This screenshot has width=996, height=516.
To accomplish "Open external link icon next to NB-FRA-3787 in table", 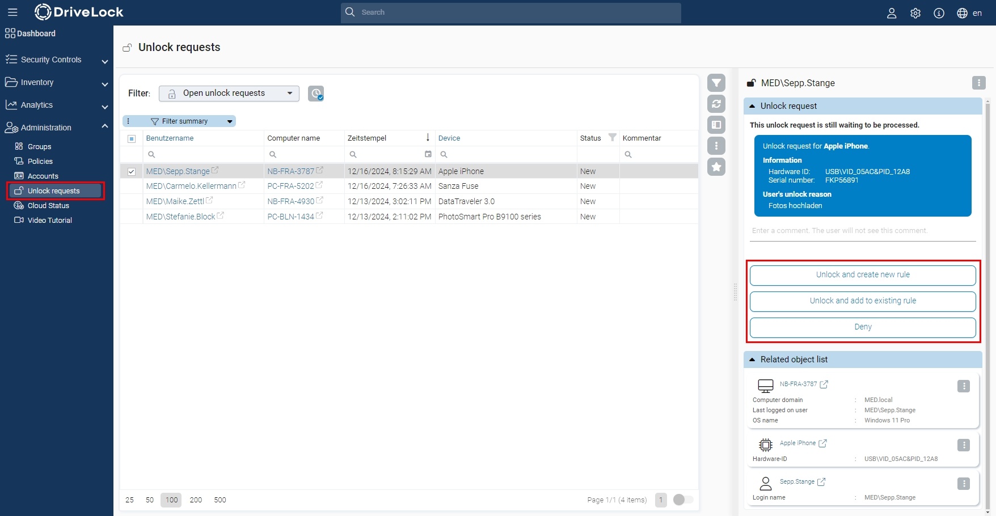I will [x=319, y=170].
